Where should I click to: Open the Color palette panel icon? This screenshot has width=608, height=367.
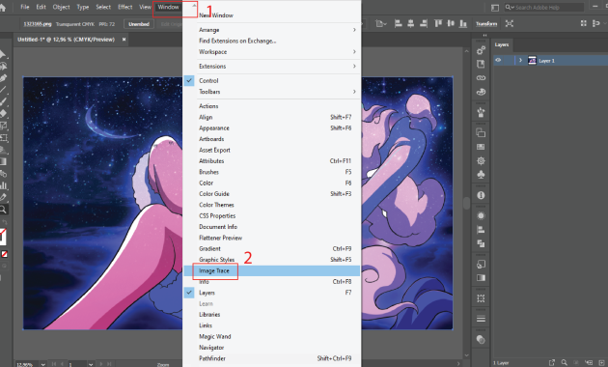(481, 92)
